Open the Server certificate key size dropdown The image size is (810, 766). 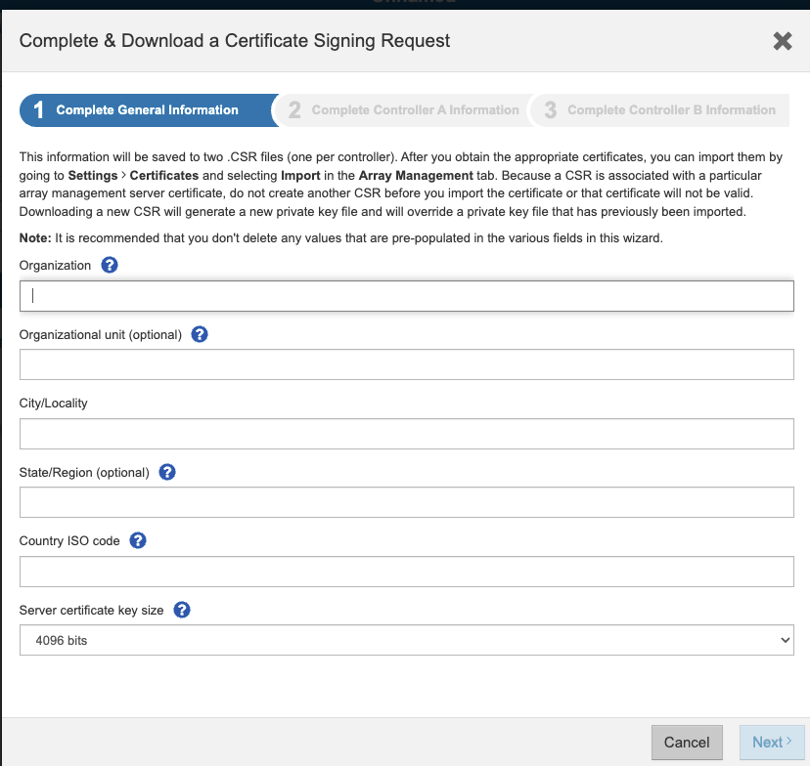[x=406, y=640]
